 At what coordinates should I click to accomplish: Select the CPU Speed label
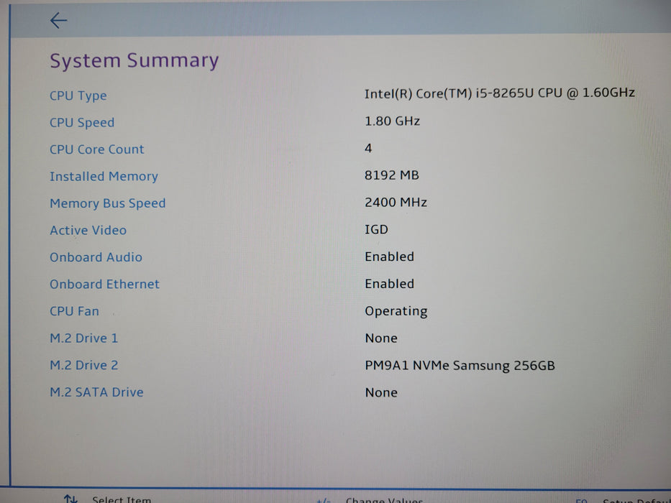[82, 122]
